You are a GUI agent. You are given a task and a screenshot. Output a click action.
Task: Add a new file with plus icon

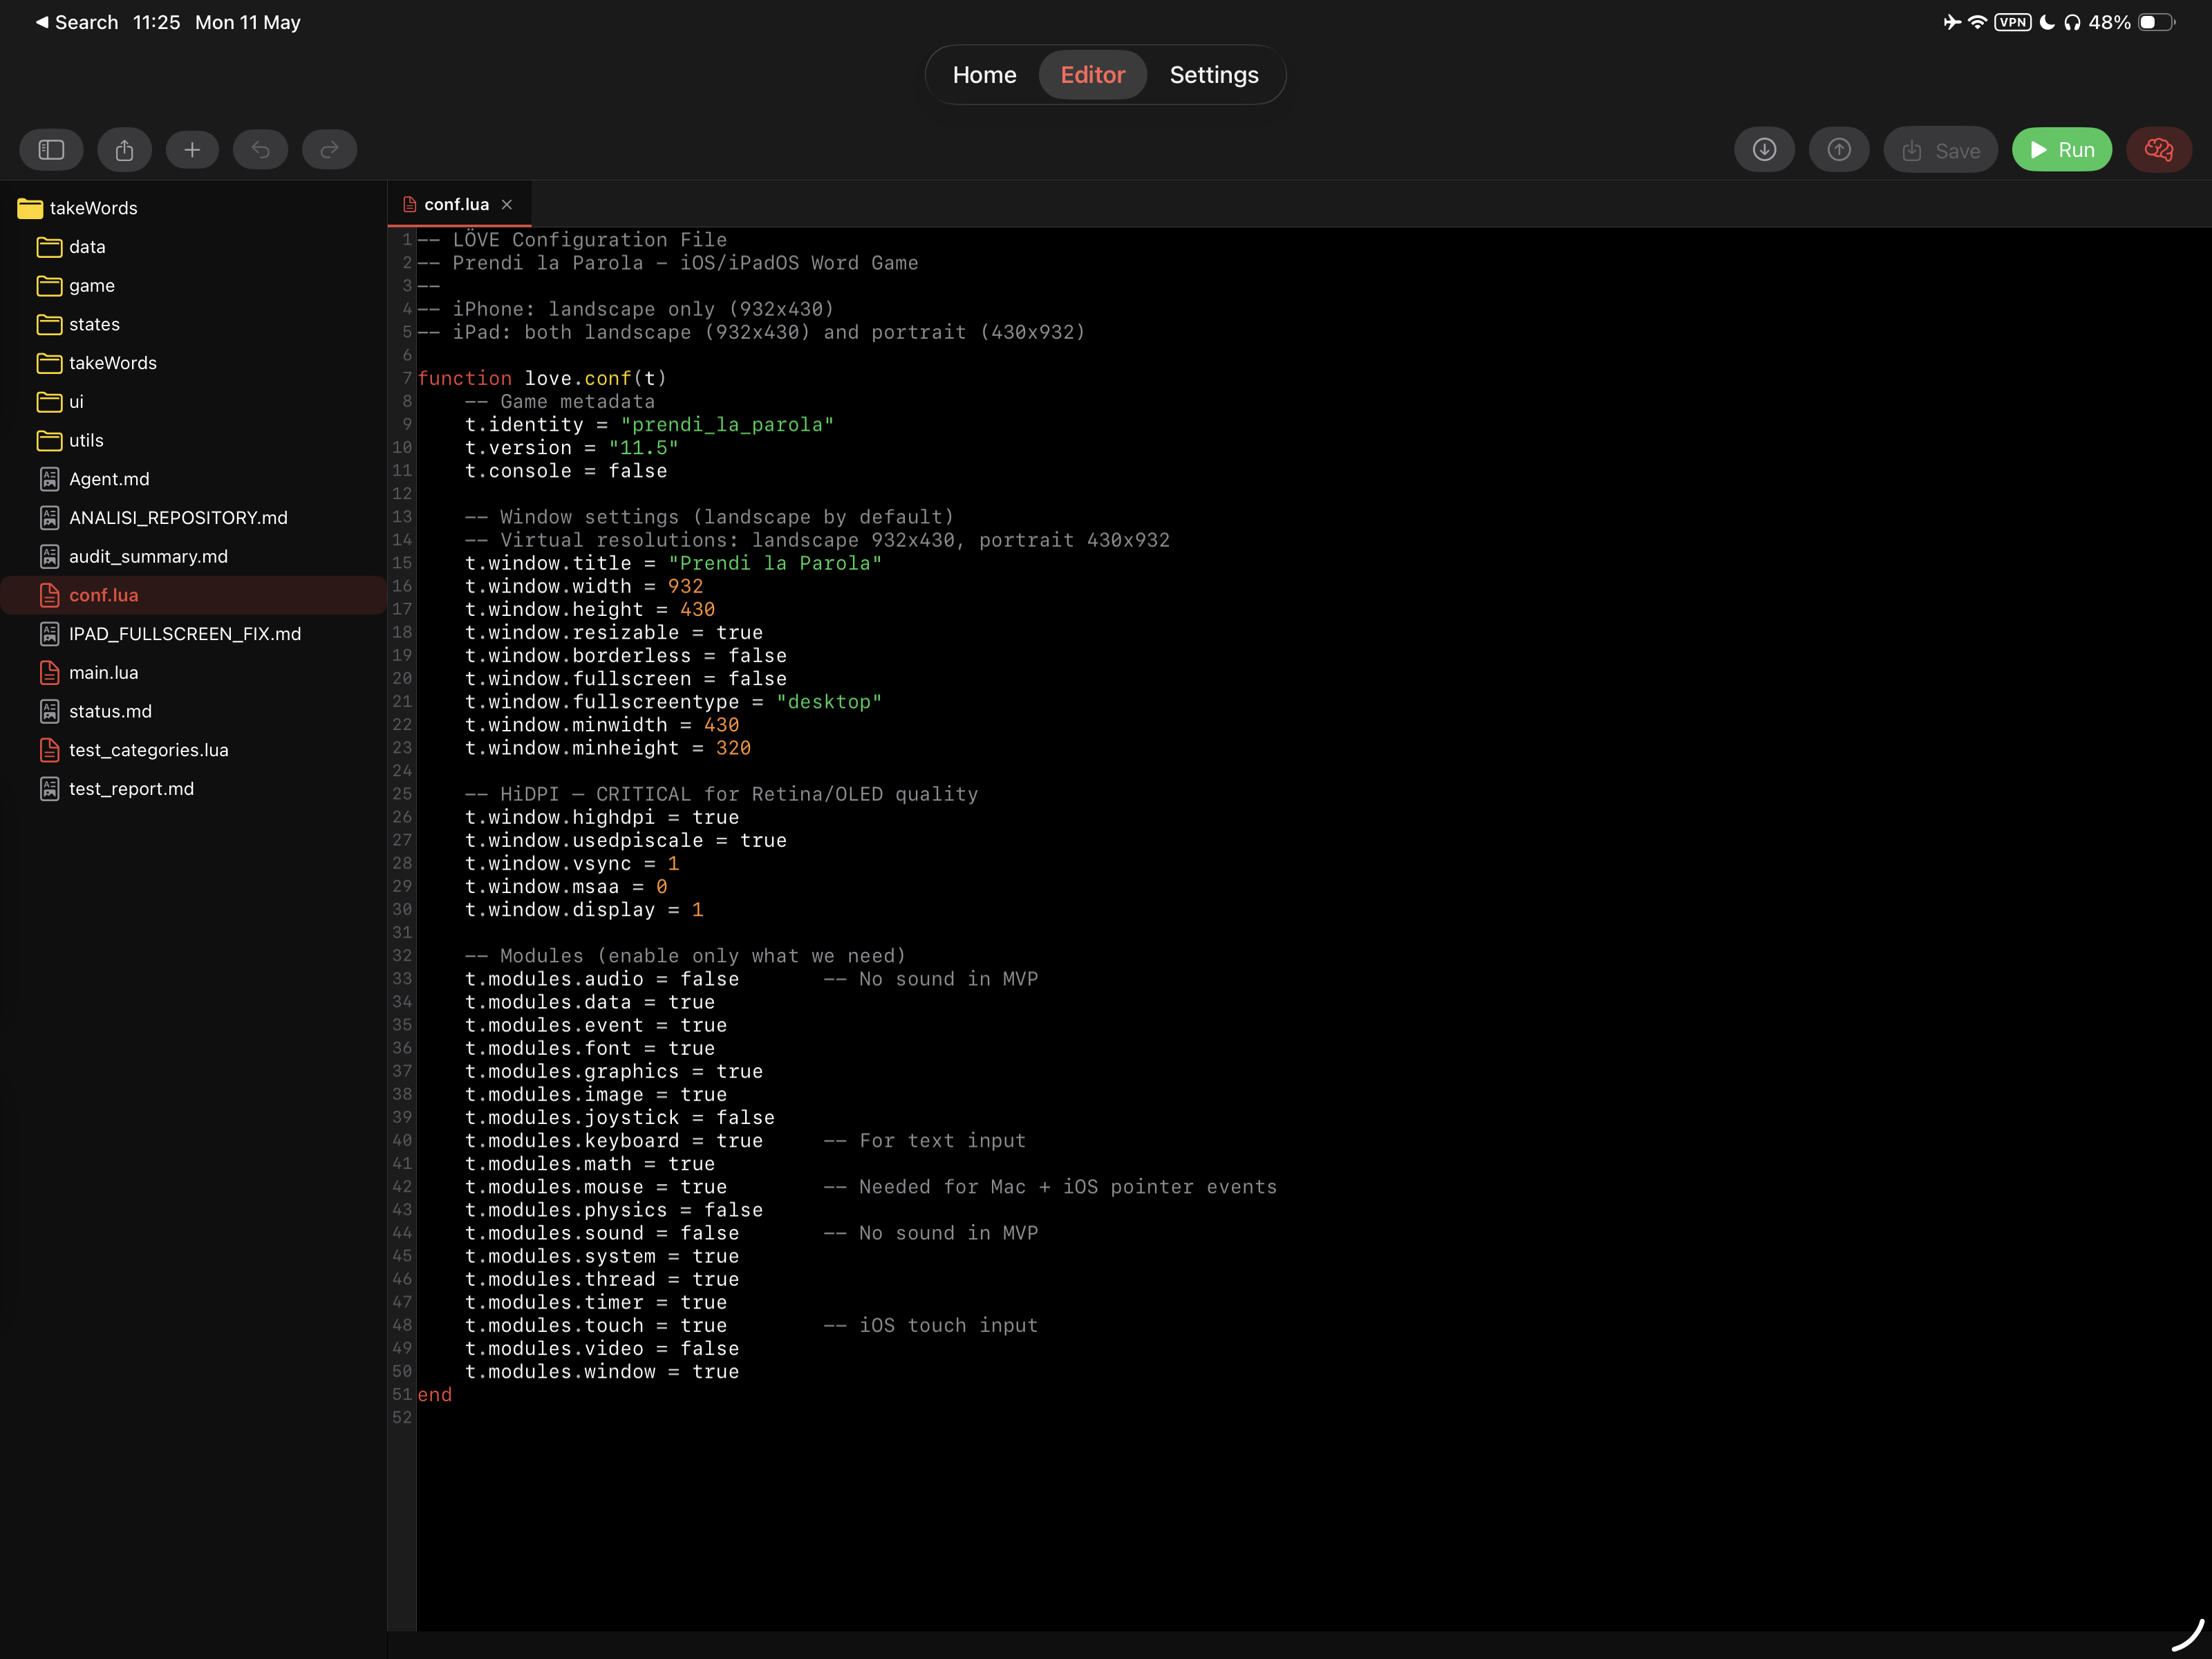192,150
